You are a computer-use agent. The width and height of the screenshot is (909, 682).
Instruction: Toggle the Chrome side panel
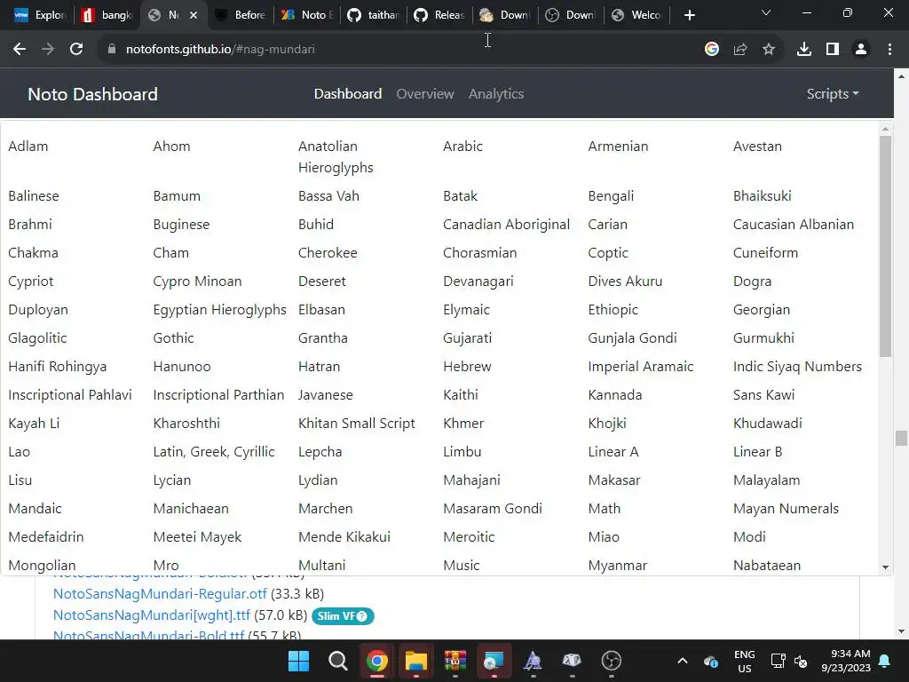click(x=833, y=50)
